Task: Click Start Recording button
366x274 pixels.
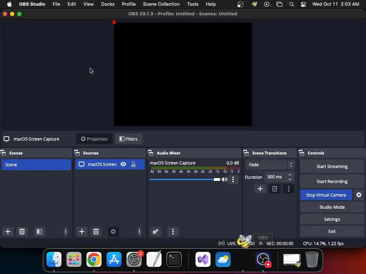Action: (x=332, y=181)
